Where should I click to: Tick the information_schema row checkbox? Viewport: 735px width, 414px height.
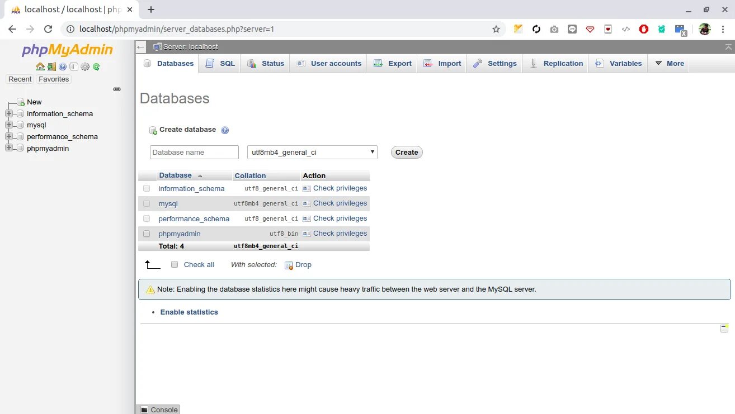tap(147, 188)
